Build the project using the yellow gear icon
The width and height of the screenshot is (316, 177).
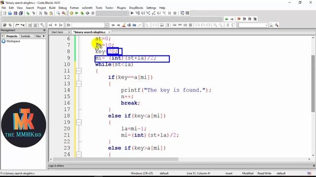[x=71, y=13]
